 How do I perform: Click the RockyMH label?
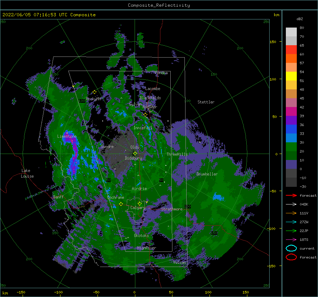(93, 99)
